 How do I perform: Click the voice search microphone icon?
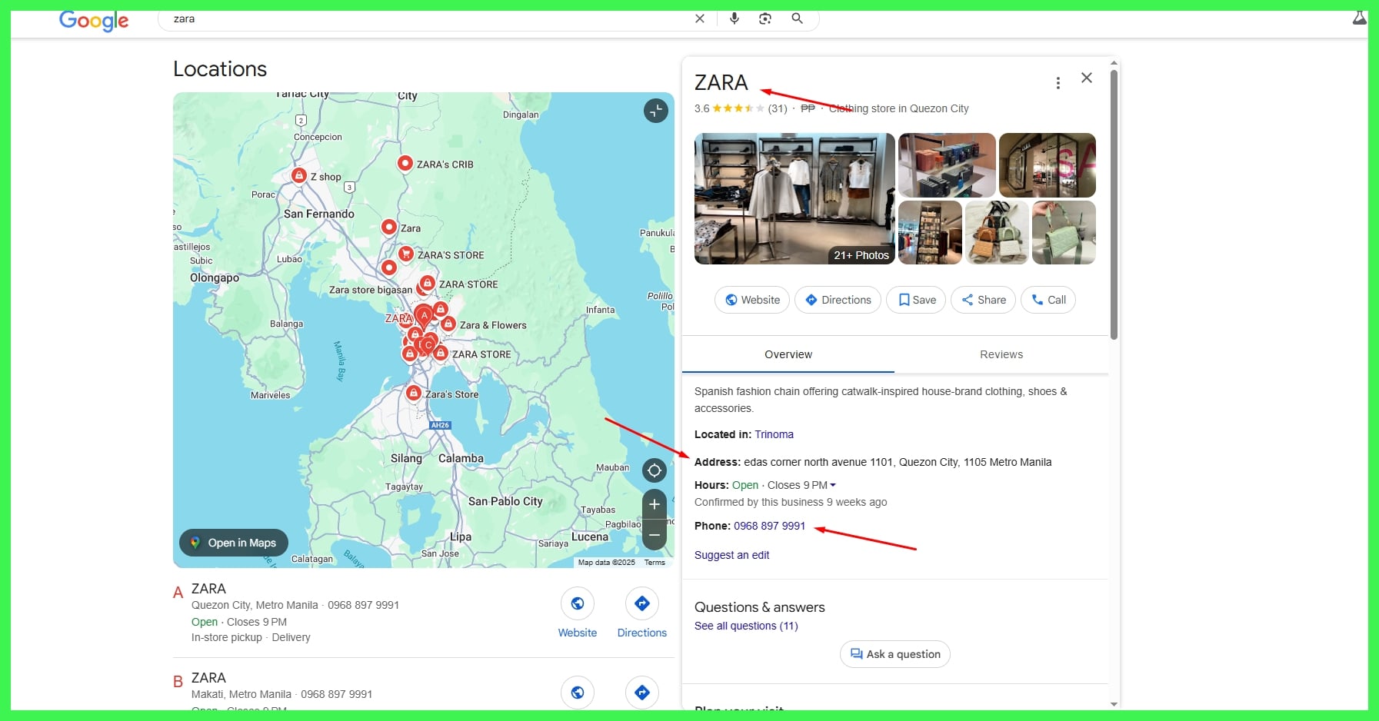tap(734, 18)
